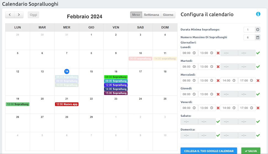Remove Lunedì 08:00-13:00 slot with red X
268x154 pixels.
point(218,53)
